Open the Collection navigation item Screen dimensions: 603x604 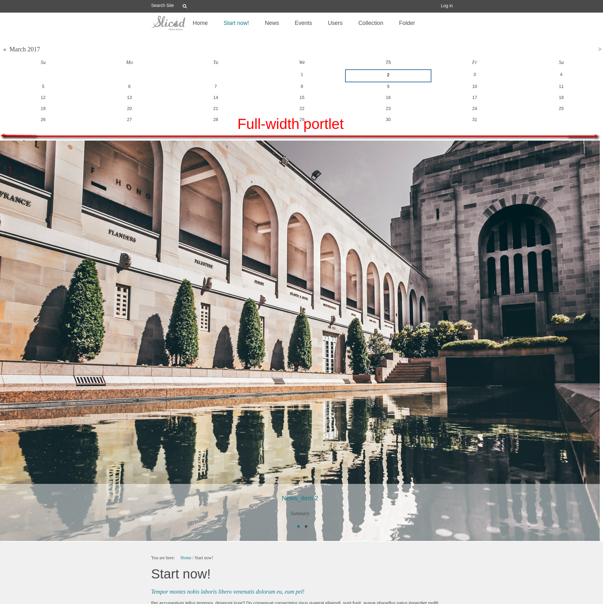click(370, 23)
